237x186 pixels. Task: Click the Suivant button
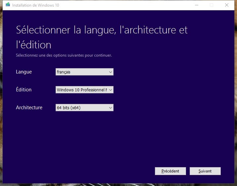tap(205, 171)
